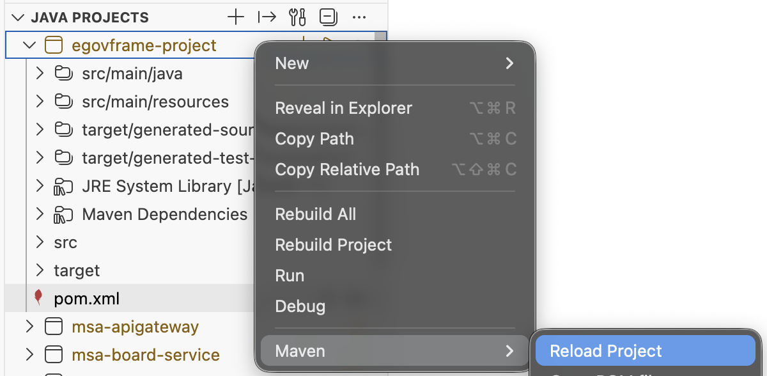
Task: Select the msa-board-service project
Action: tap(145, 355)
